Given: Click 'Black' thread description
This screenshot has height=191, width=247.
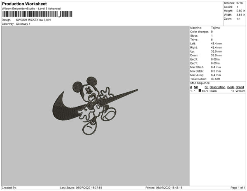Looking at the screenshot, I should [213, 91].
